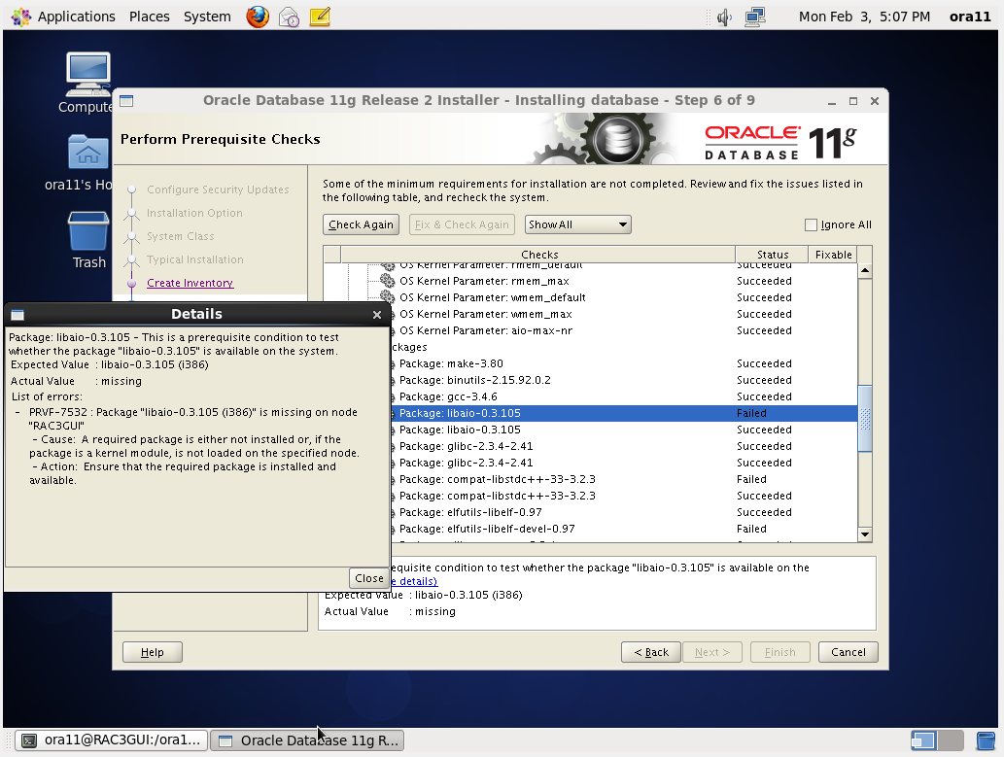Open the Applications menu
1004x757 pixels.
click(76, 17)
